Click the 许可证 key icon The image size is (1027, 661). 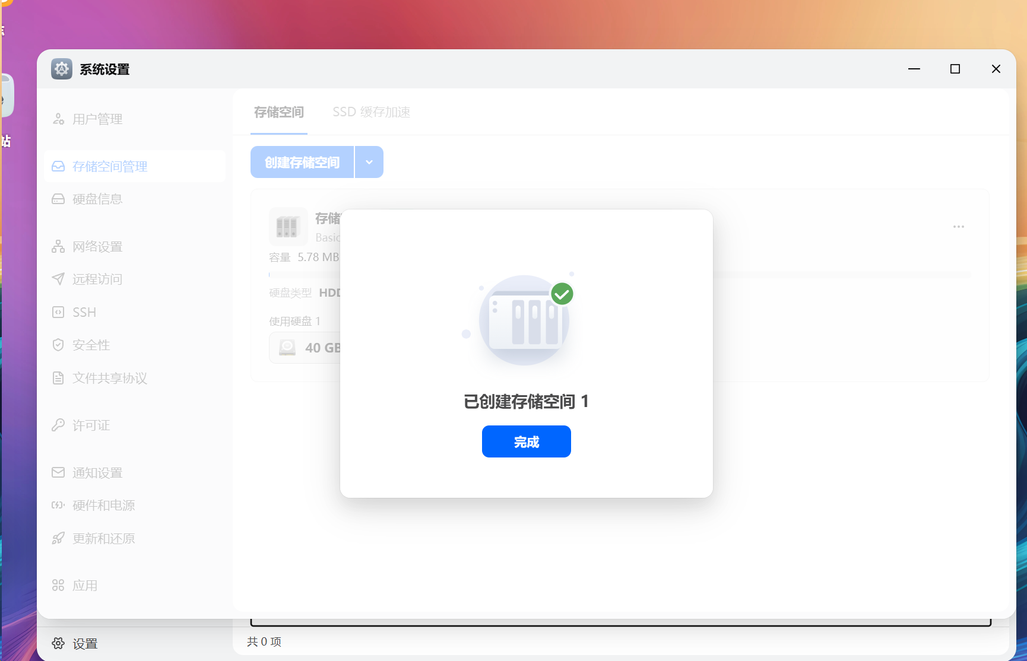[x=58, y=425]
